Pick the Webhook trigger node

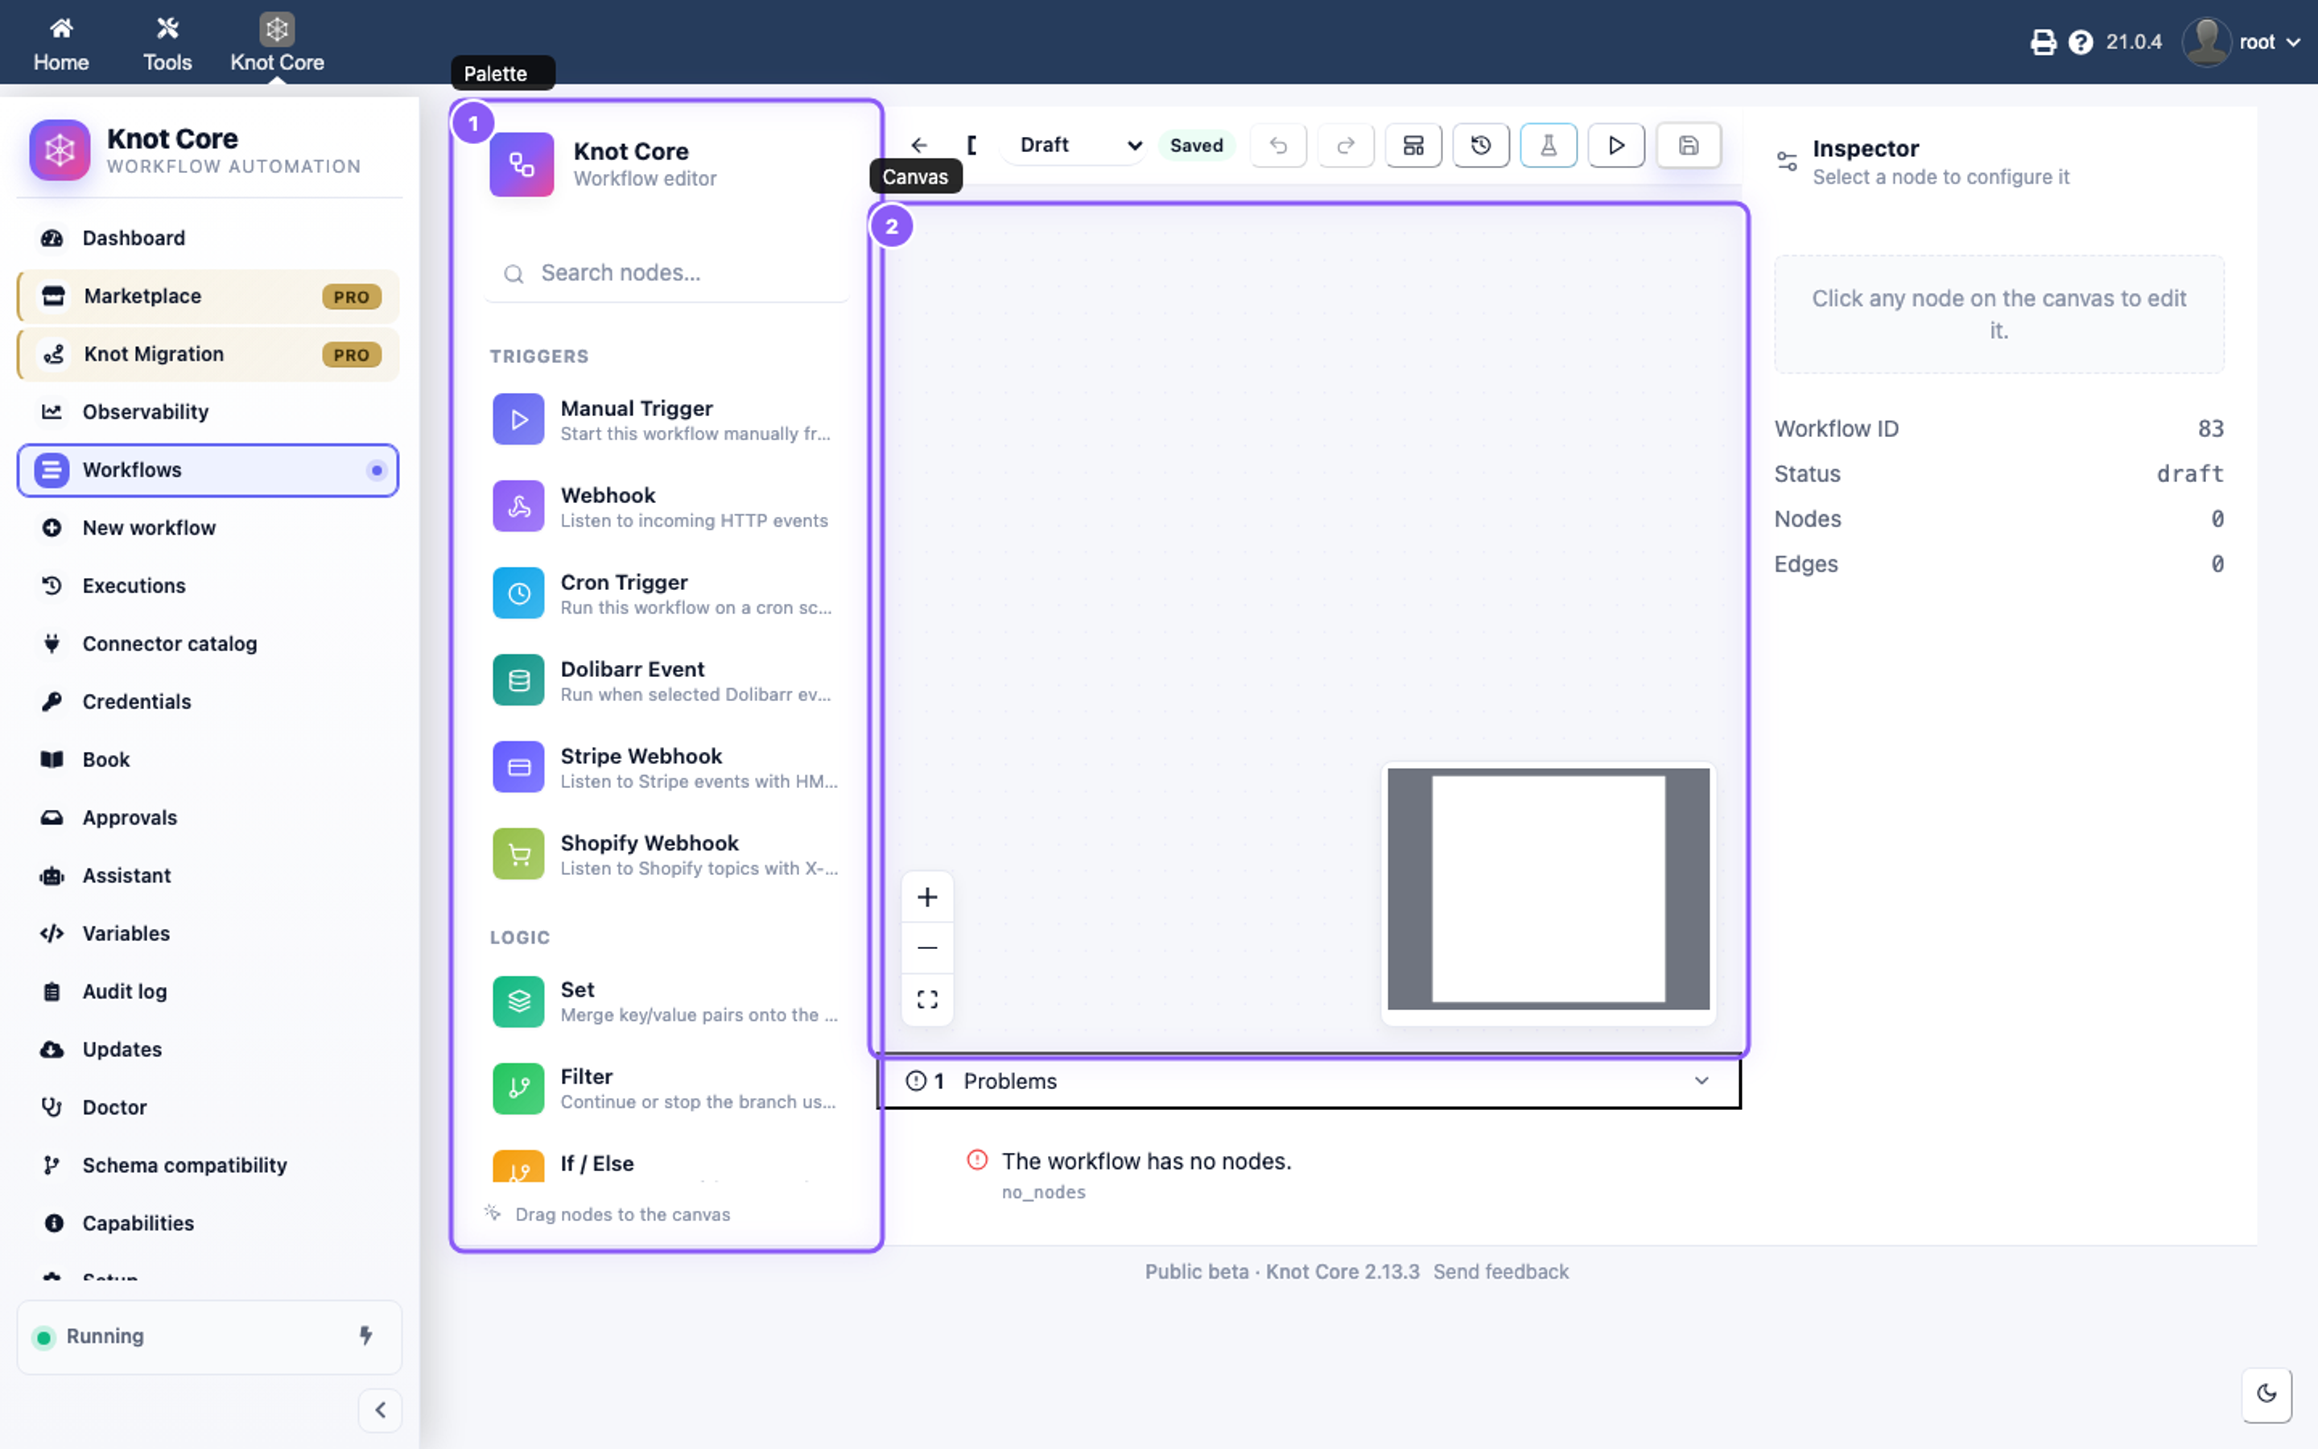(x=667, y=507)
